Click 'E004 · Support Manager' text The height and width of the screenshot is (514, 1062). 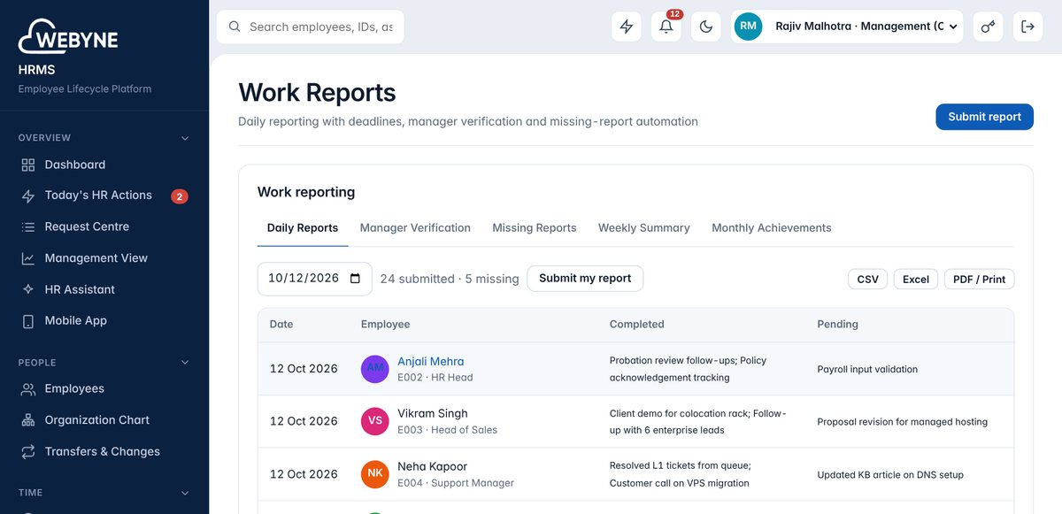pos(456,483)
